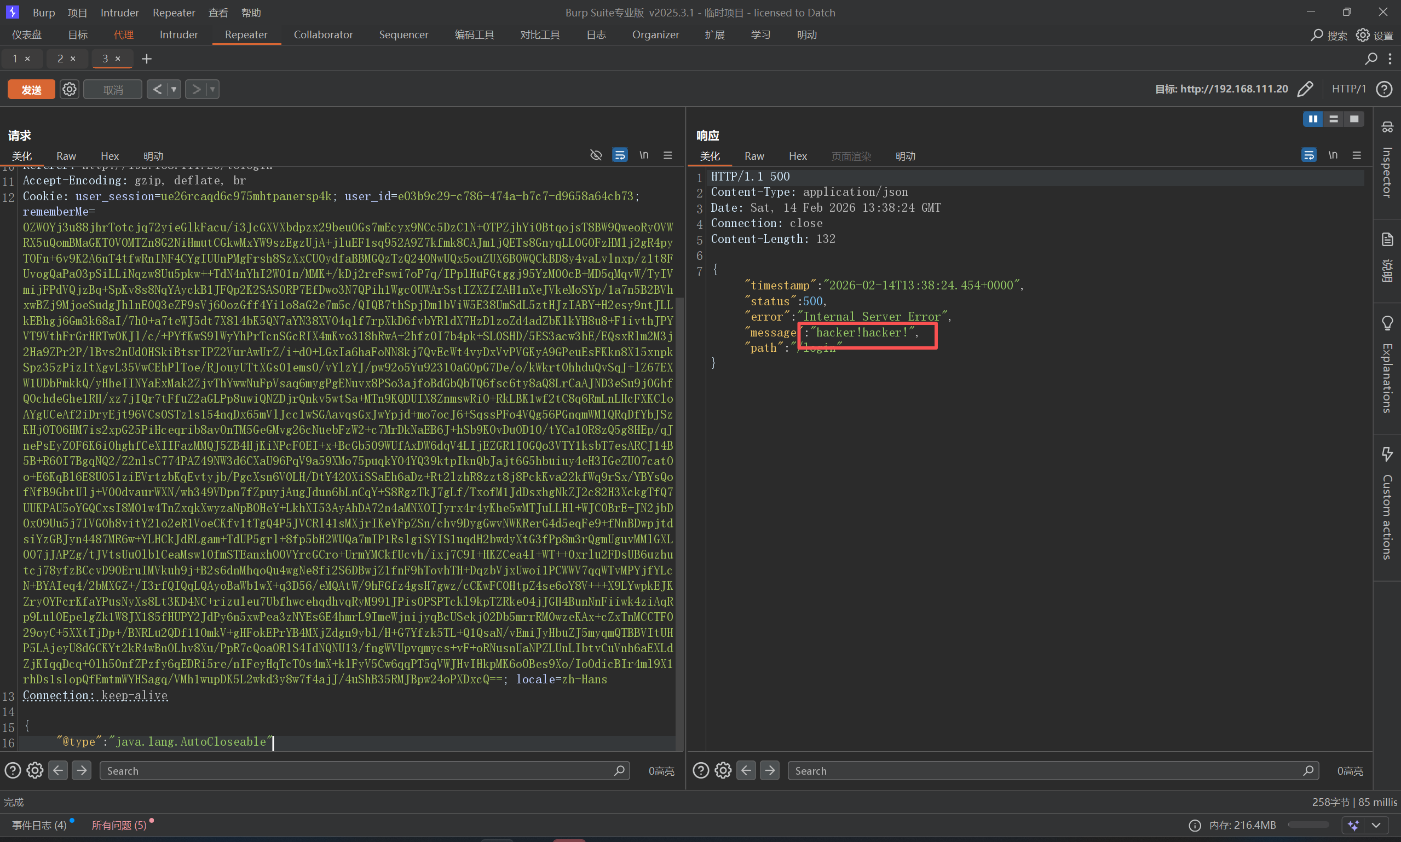Click the response search help icon
The image size is (1401, 842).
point(701,770)
